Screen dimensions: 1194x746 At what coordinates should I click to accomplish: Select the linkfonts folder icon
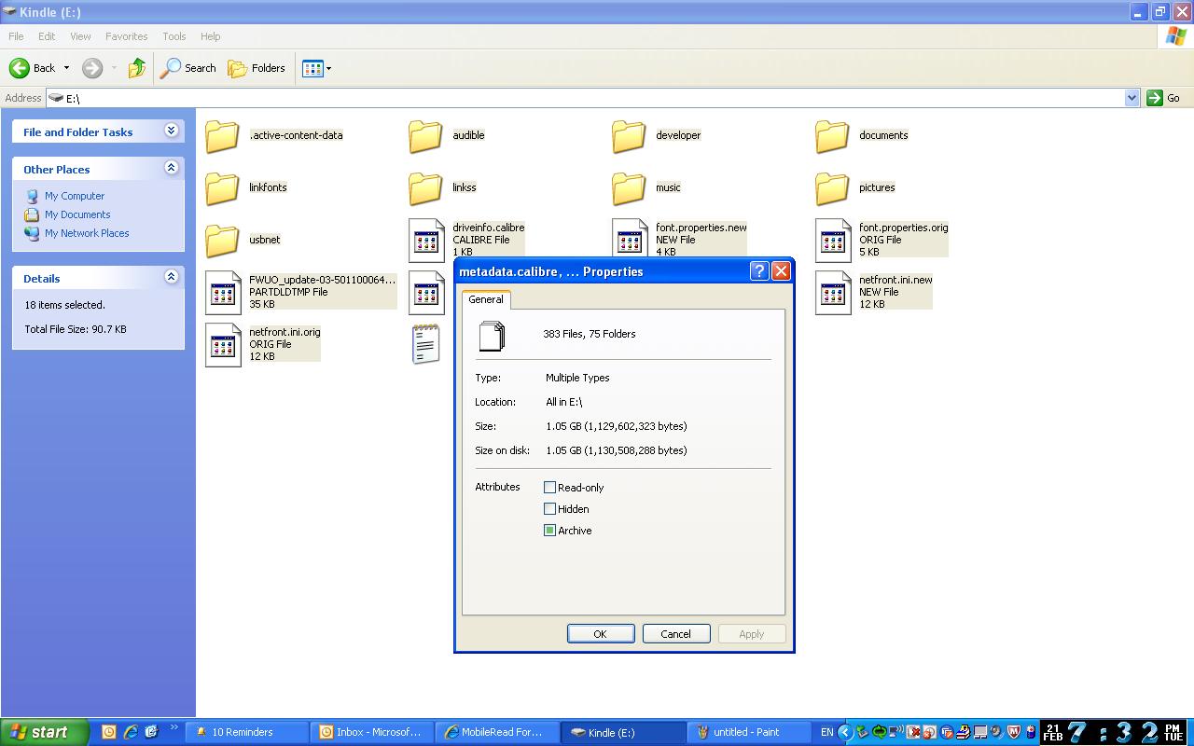222,188
